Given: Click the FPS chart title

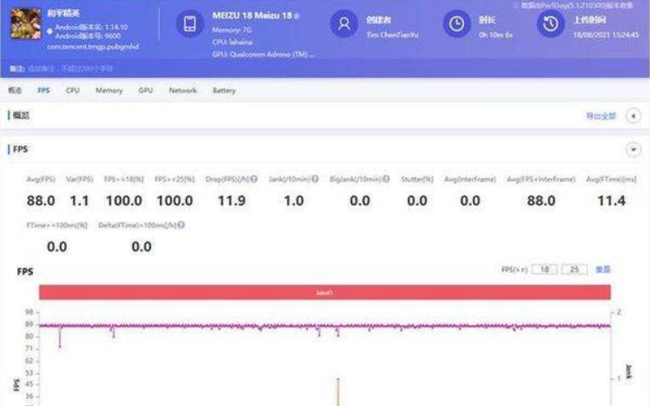Looking at the screenshot, I should (25, 272).
